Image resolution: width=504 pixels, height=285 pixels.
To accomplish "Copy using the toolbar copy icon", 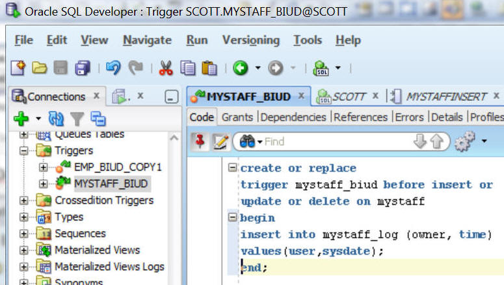I will click(188, 68).
